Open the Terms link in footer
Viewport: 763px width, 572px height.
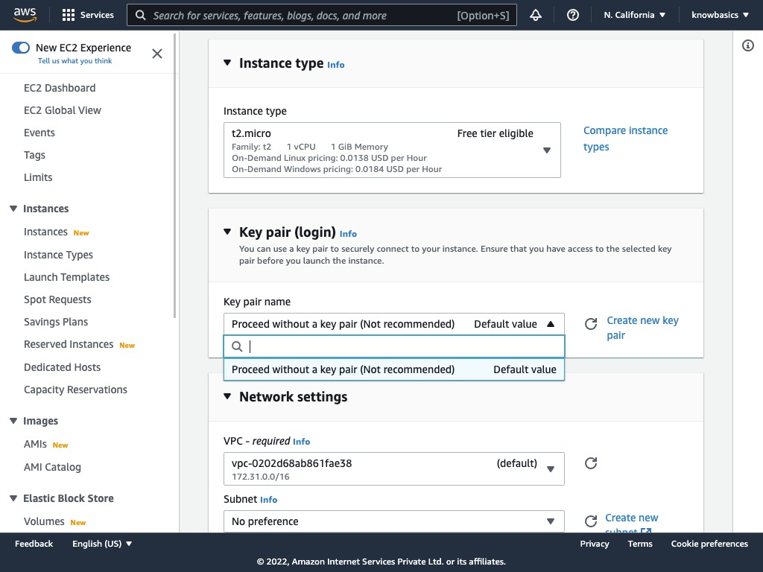(x=640, y=544)
